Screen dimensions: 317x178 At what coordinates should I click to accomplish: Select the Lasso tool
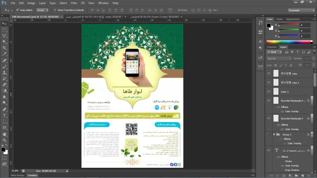pos(4,36)
